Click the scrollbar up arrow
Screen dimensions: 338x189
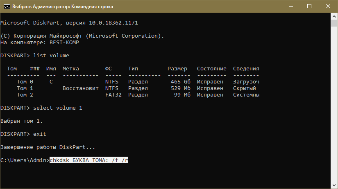coord(334,17)
